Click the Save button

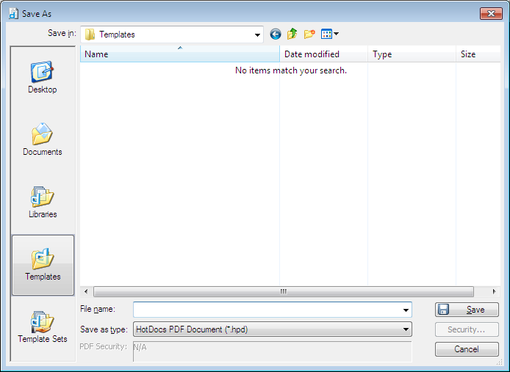point(467,310)
